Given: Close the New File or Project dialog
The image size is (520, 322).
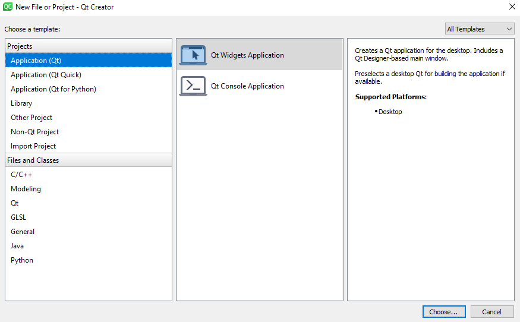Looking at the screenshot, I should point(512,7).
